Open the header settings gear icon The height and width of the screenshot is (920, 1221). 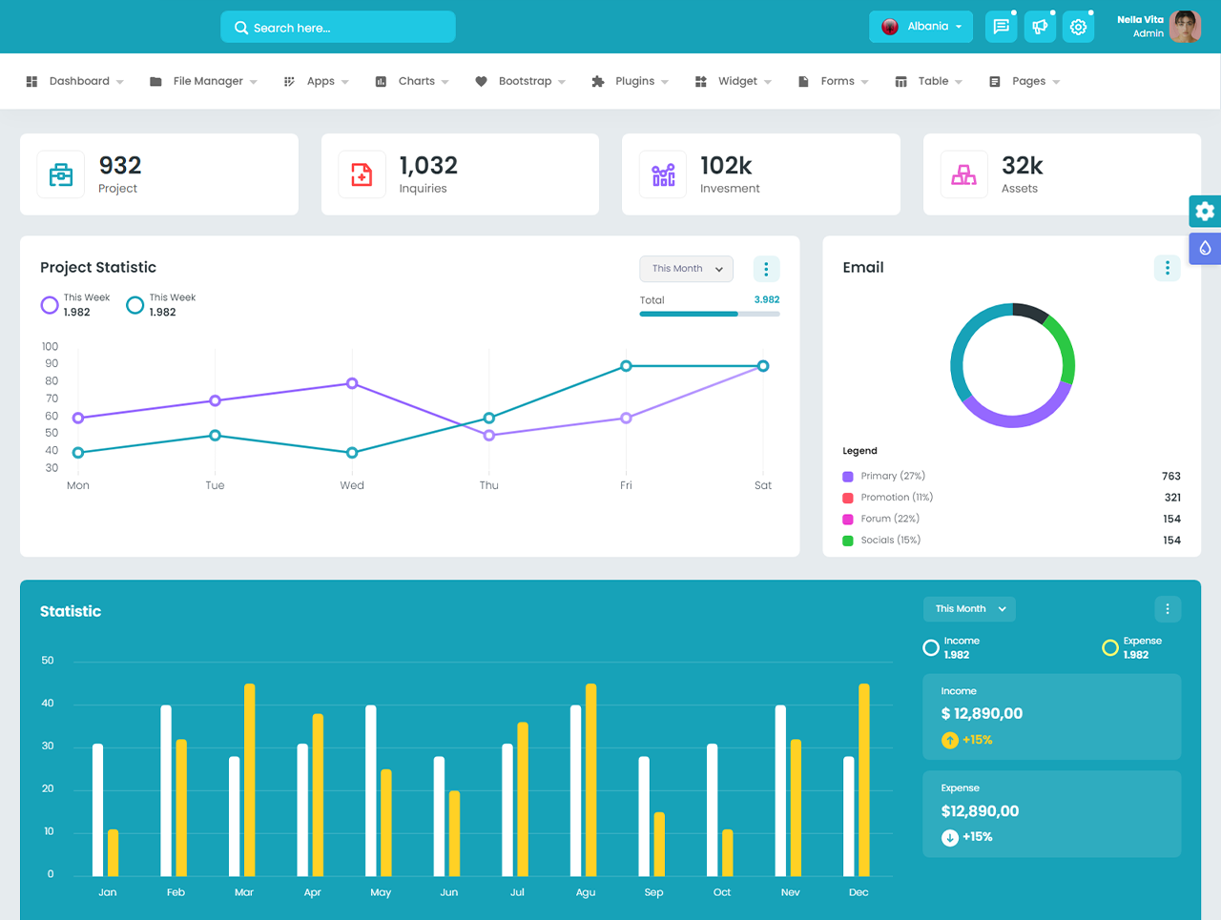[1078, 27]
